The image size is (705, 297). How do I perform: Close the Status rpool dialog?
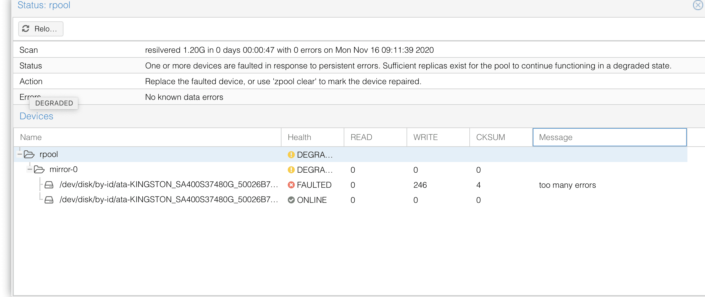point(698,5)
